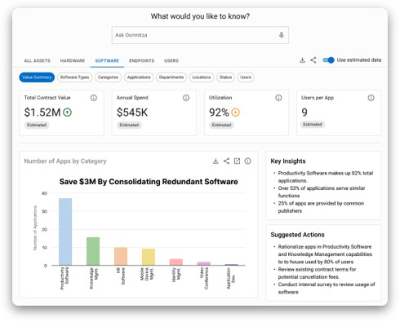The image size is (400, 322).
Task: Open the Endpoints tab
Action: pos(141,60)
